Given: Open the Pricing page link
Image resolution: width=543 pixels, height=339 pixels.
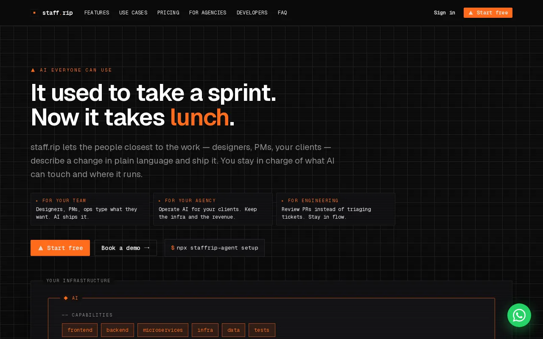Looking at the screenshot, I should [x=168, y=13].
